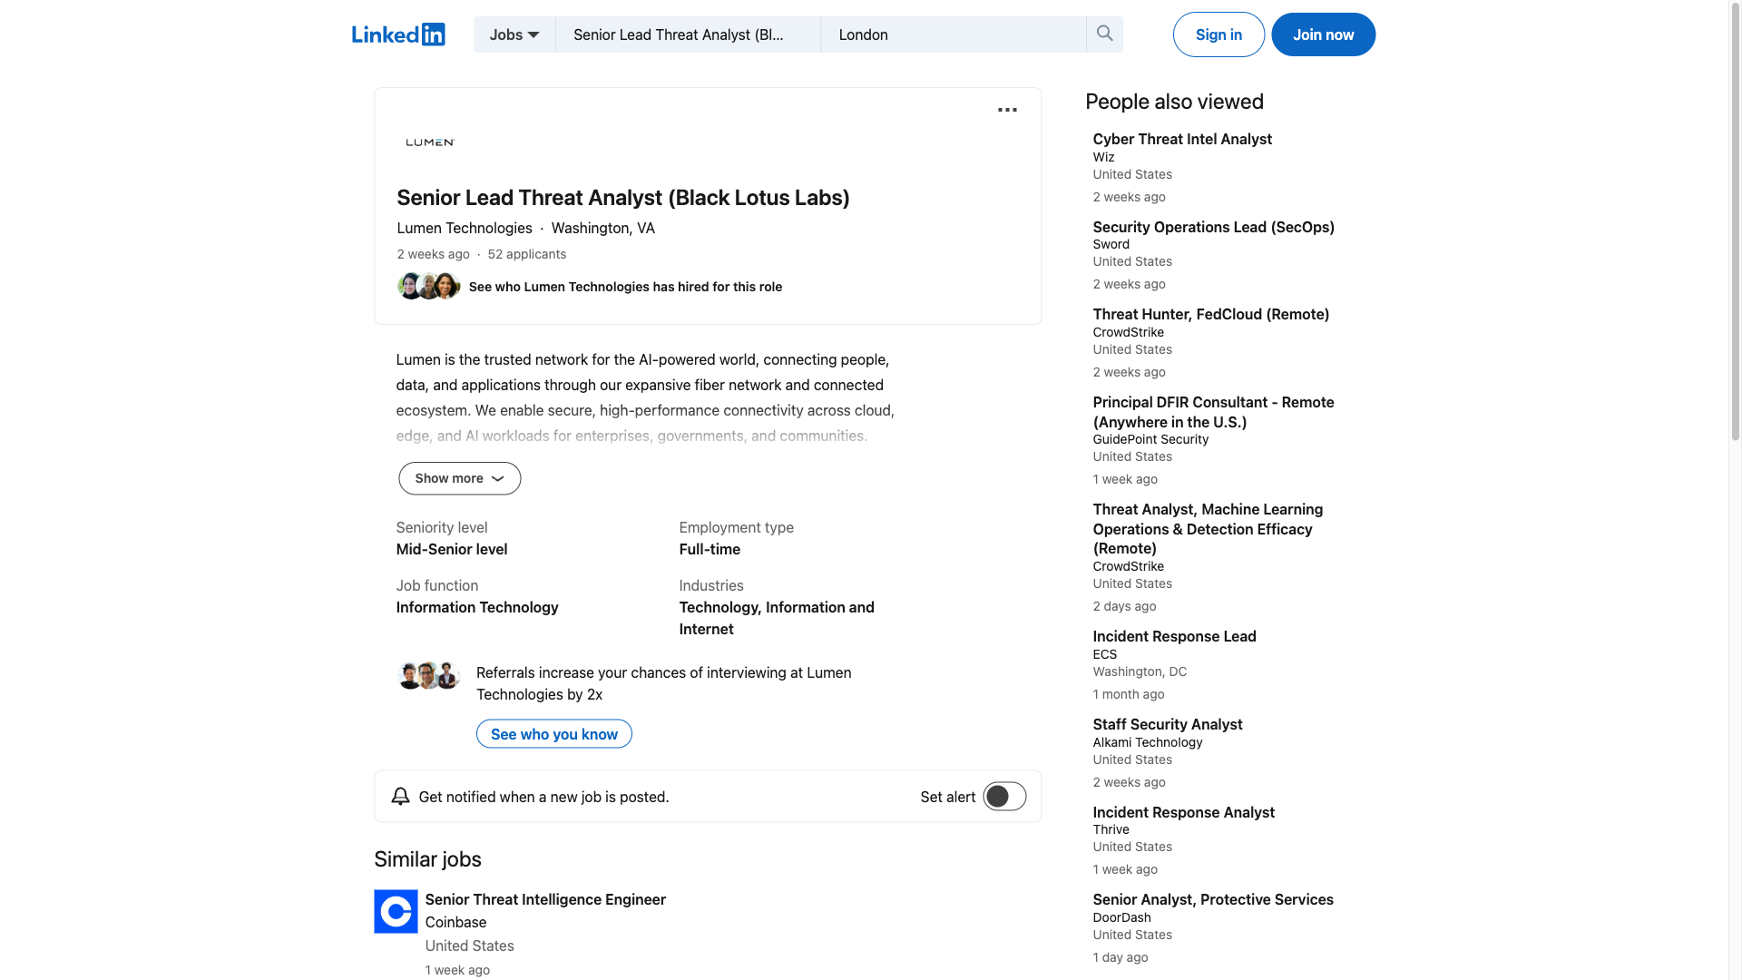Open Incident Response Analyst job at Thrive
Image resolution: width=1742 pixels, height=980 pixels.
pos(1183,812)
